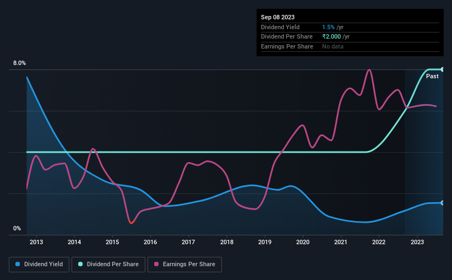Click the pink Earnings Per Share legend dot
452x280 pixels.
pos(156,264)
